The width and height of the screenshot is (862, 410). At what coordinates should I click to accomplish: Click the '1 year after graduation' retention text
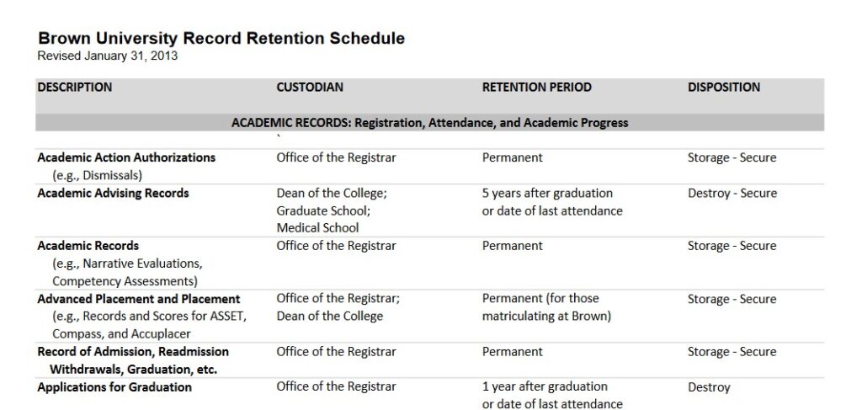coord(545,386)
